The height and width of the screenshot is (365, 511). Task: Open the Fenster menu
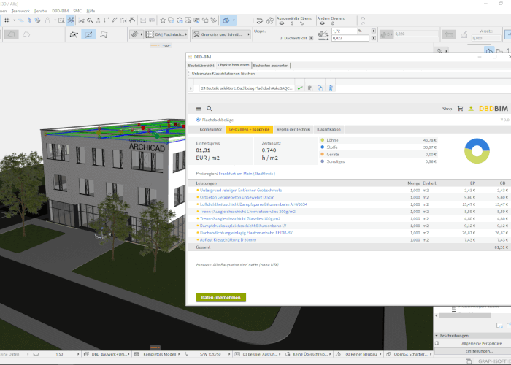[41, 11]
